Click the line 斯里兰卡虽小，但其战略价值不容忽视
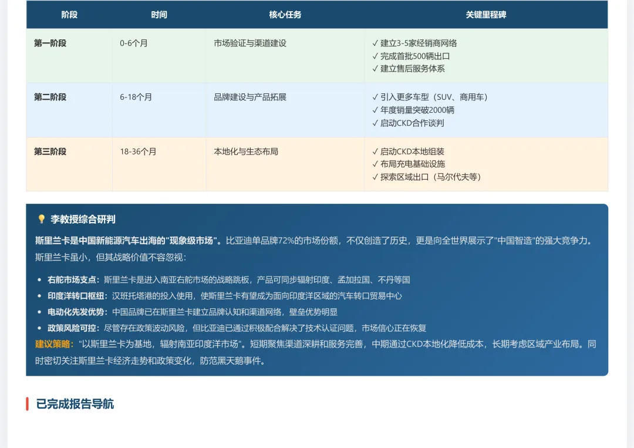 pos(110,258)
